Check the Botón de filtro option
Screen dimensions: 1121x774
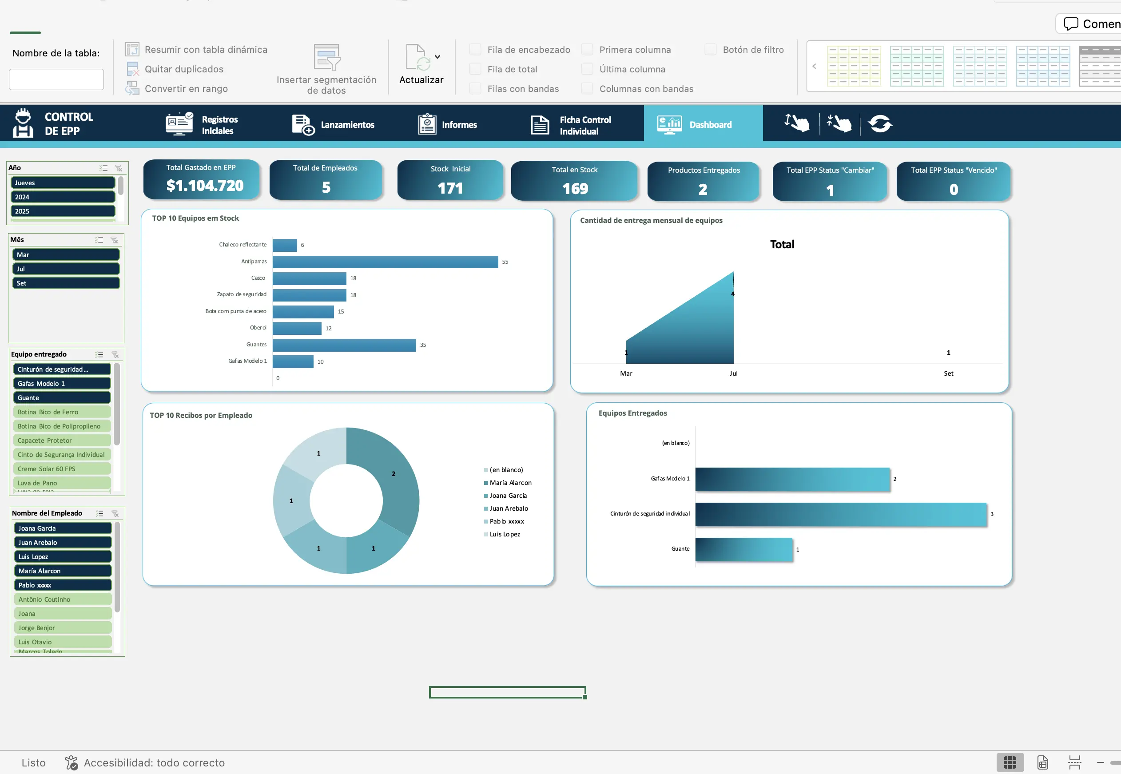coord(711,49)
